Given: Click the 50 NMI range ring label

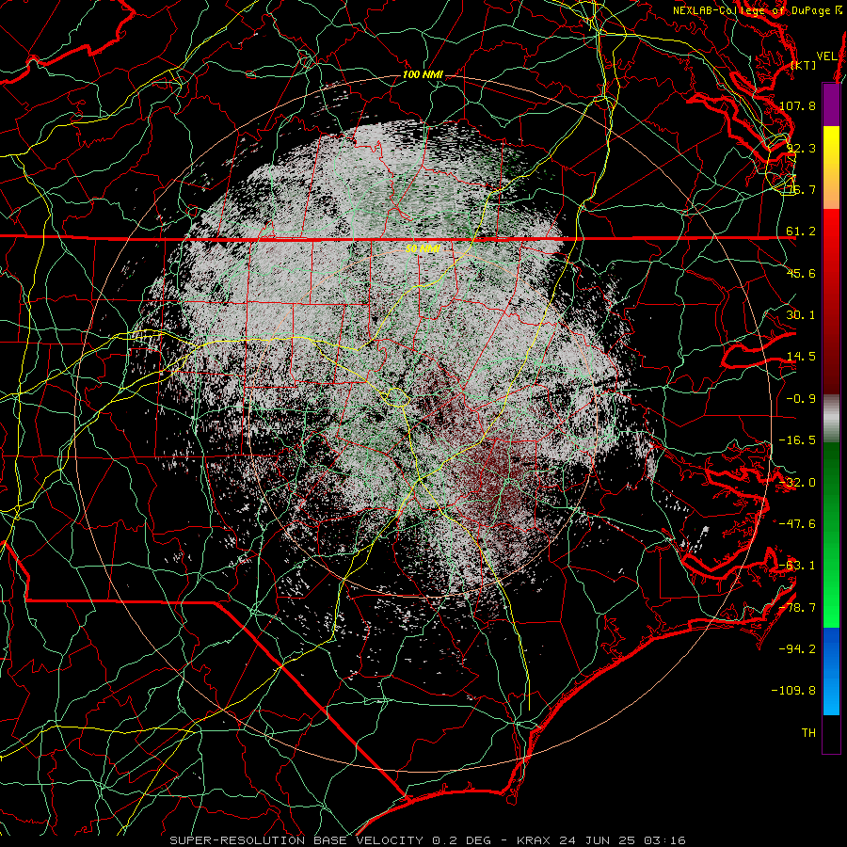Looking at the screenshot, I should [x=423, y=248].
